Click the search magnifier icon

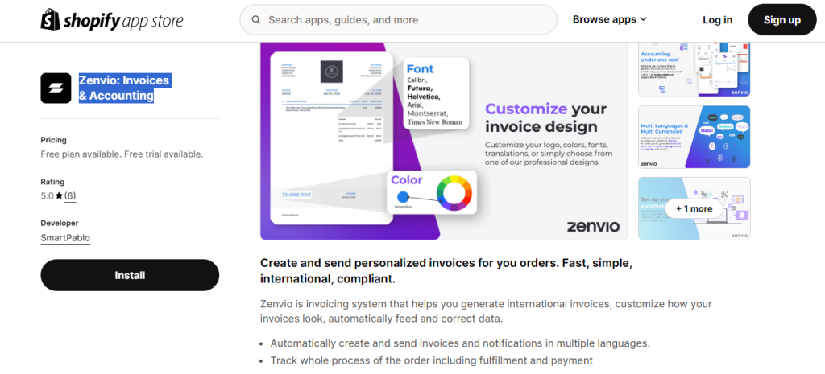click(256, 20)
